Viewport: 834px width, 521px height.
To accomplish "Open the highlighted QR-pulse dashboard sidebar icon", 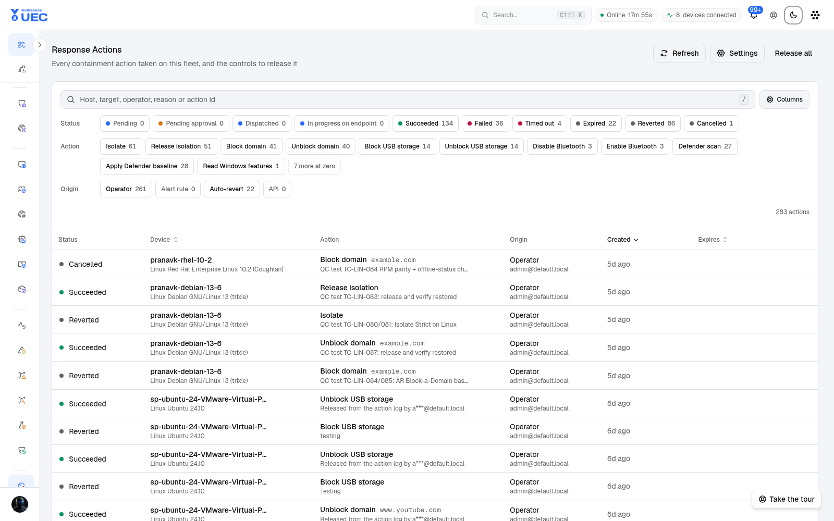I will pyautogui.click(x=21, y=45).
